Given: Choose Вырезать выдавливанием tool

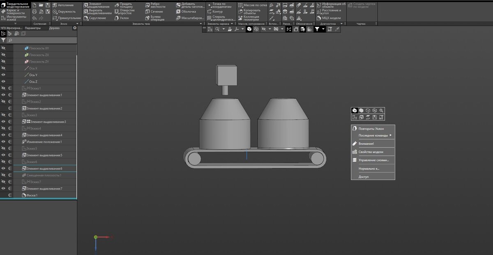Looking at the screenshot, I should tap(97, 12).
